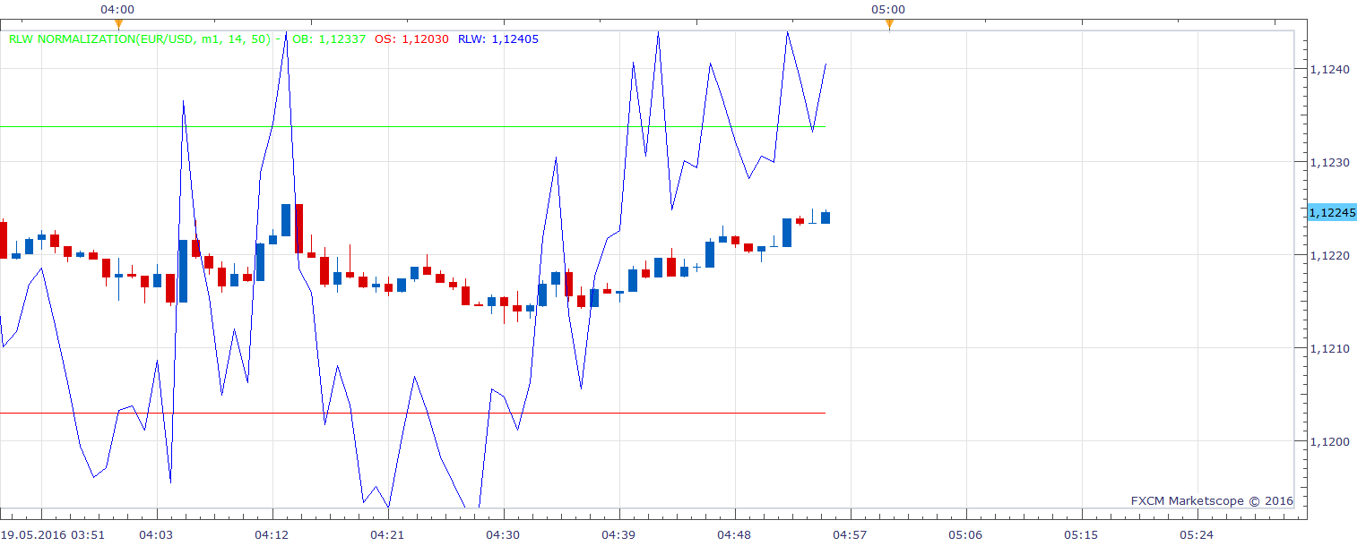The image size is (1366, 546).
Task: Click the 05:24 time axis label
Action: click(1197, 534)
